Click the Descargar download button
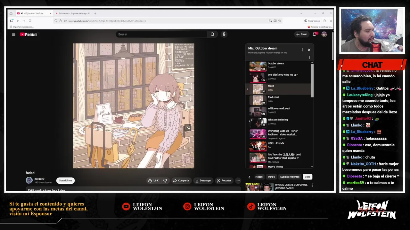Viewport: 410px width, 230px height. click(203, 180)
